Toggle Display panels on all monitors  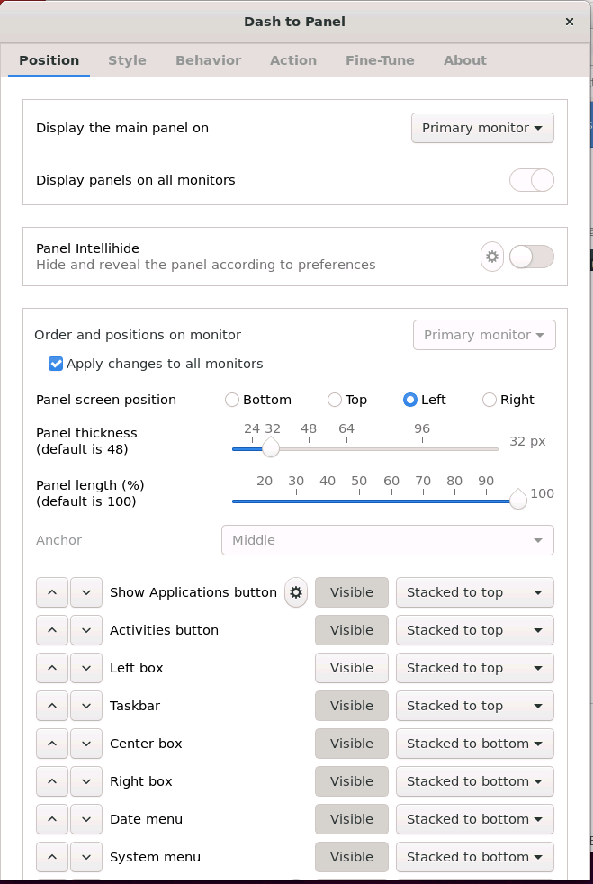(532, 180)
